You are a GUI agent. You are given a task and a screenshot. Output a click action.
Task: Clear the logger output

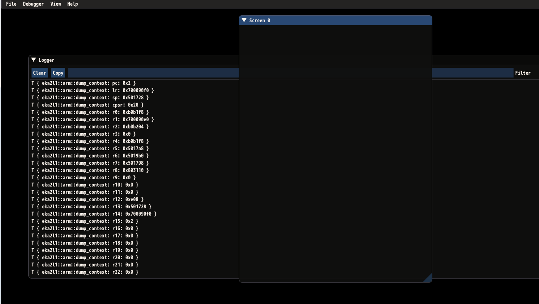click(39, 73)
